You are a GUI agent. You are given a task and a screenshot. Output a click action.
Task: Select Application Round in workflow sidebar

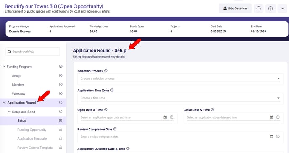[21, 103]
